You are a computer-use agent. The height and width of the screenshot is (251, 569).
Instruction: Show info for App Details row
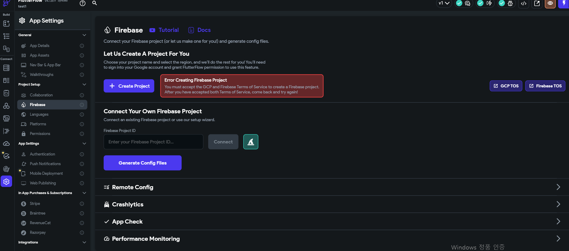[x=82, y=46]
